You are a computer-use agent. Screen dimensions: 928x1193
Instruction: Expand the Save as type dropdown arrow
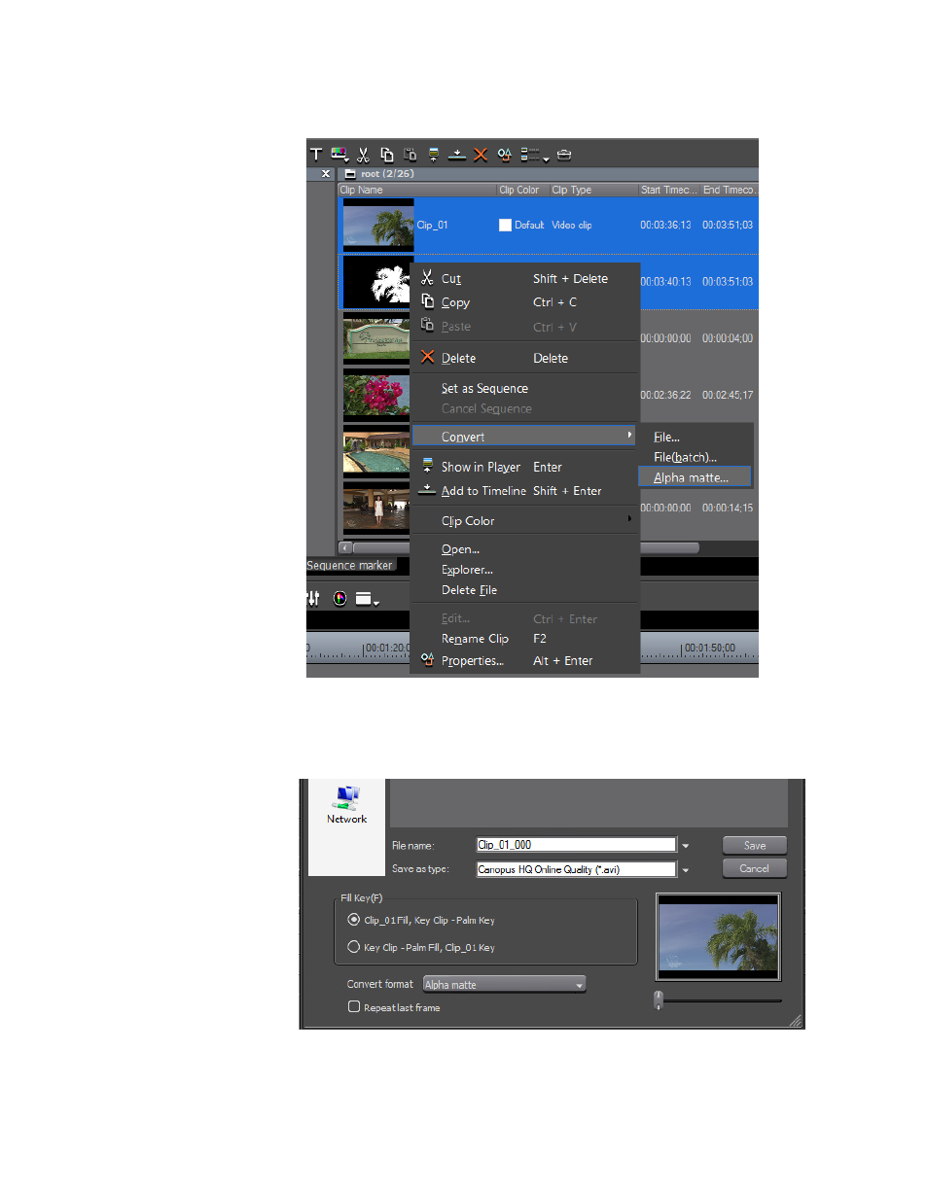pyautogui.click(x=685, y=870)
